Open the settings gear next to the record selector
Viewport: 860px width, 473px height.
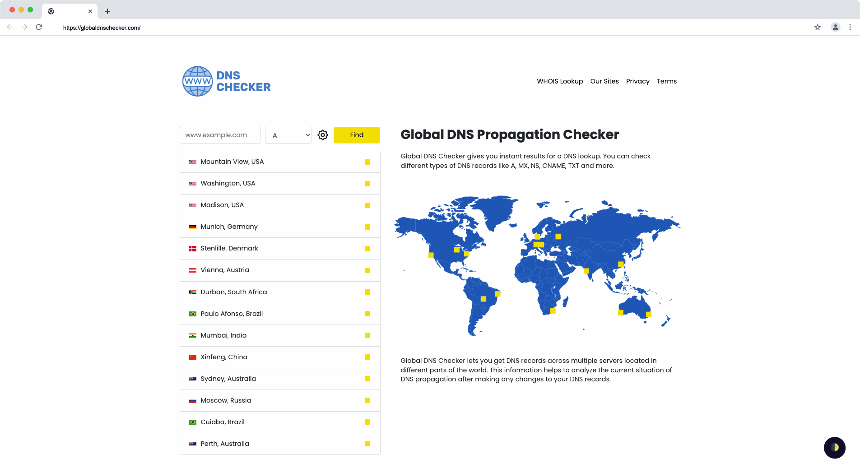[323, 135]
